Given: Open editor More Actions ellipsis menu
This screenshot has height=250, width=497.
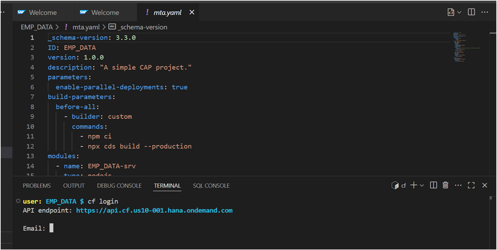Looking at the screenshot, I should [x=485, y=12].
